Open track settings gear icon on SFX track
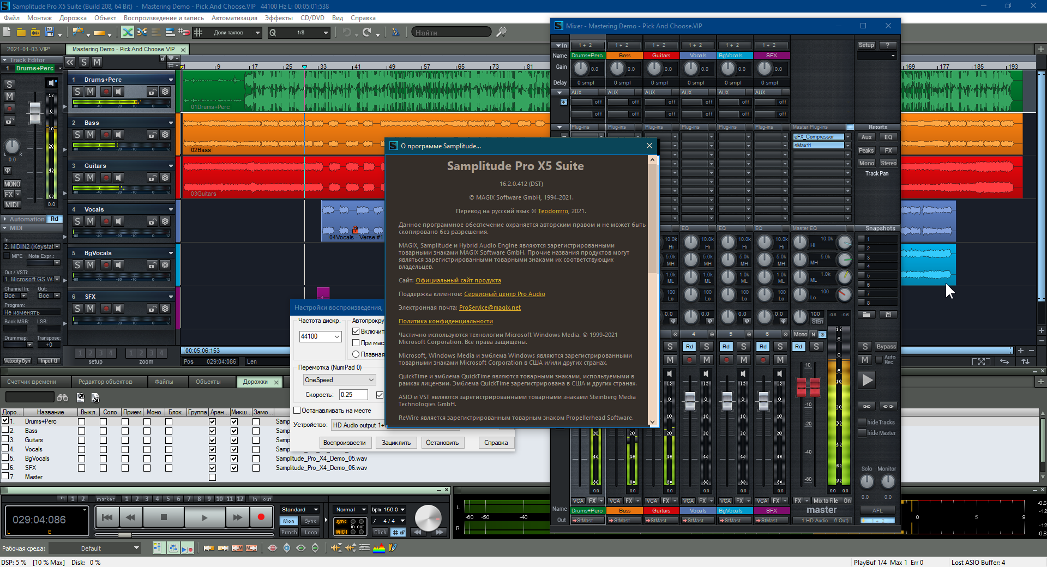Screen dimensions: 1047x567 click(165, 309)
